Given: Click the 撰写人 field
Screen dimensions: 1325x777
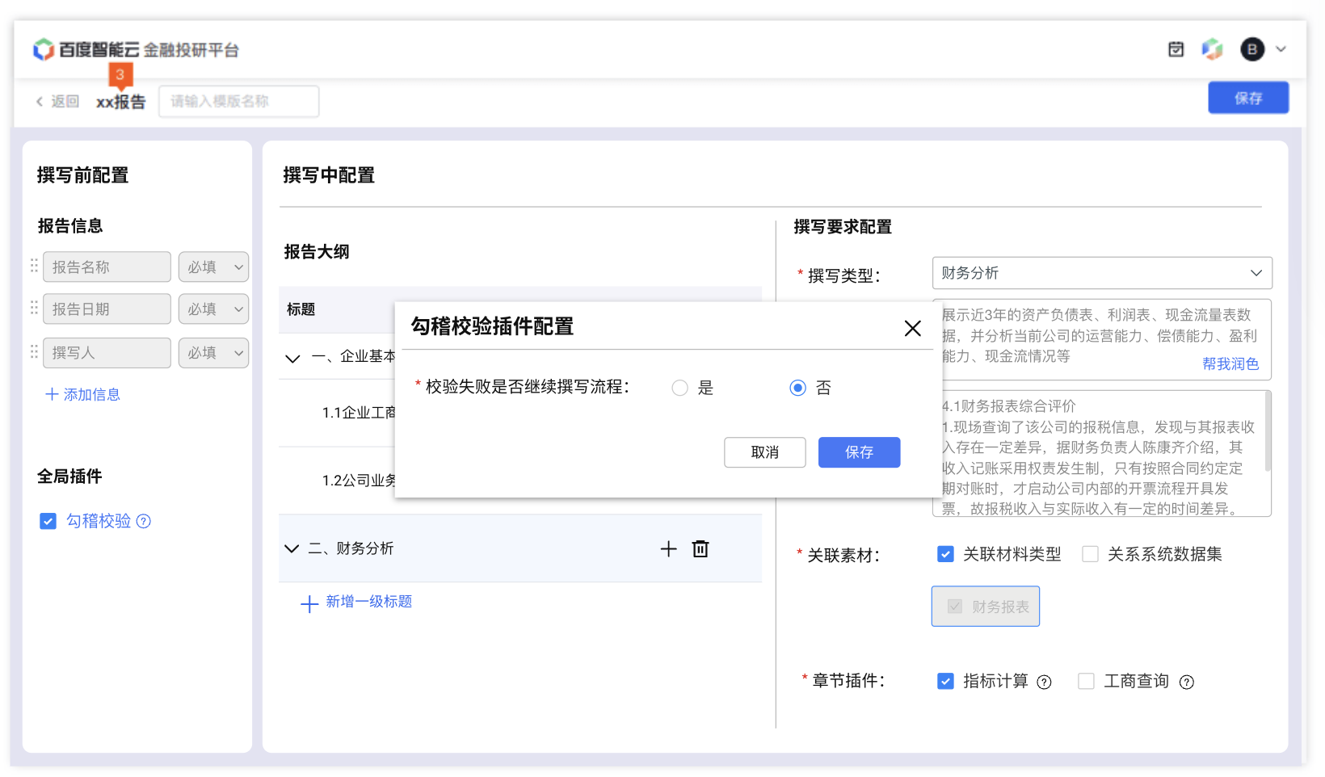Looking at the screenshot, I should pyautogui.click(x=107, y=352).
